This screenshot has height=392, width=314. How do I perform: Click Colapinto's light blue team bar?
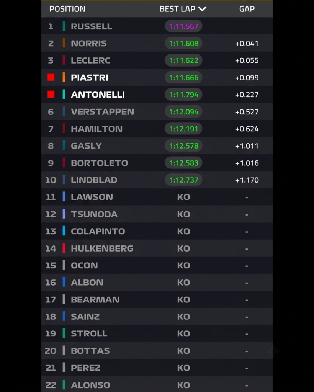[x=64, y=231]
